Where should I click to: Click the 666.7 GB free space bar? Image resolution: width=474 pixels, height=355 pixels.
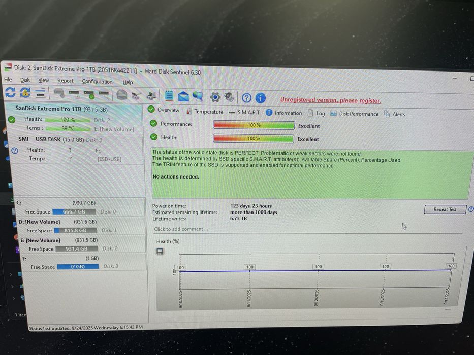(74, 211)
